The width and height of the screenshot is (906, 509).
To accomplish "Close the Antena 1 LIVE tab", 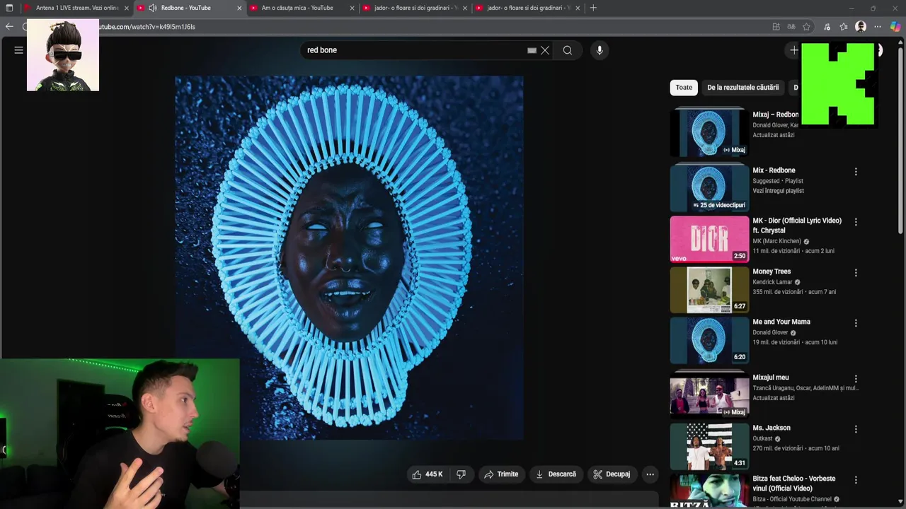I will click(x=127, y=8).
